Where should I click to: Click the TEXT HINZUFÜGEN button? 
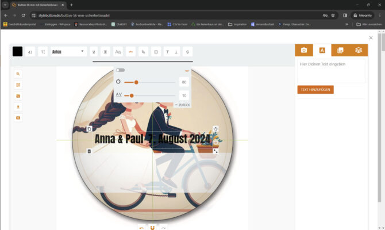(x=315, y=90)
